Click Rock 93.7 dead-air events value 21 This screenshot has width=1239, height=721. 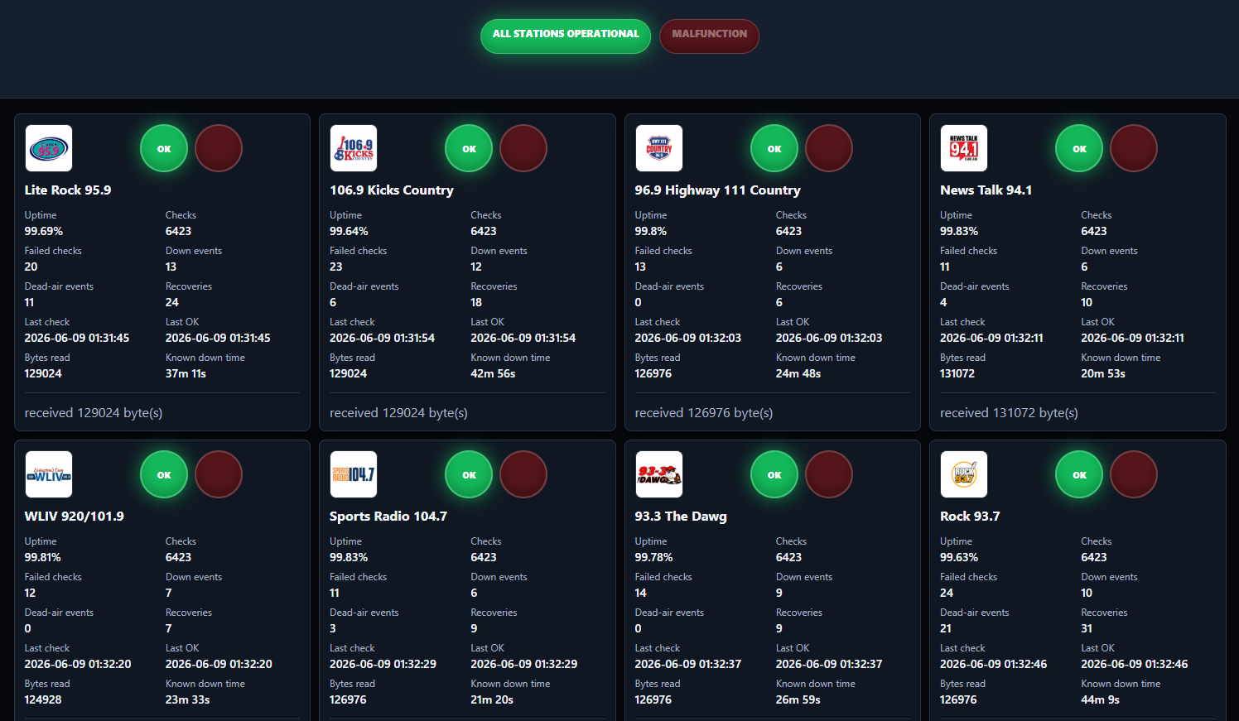click(946, 628)
